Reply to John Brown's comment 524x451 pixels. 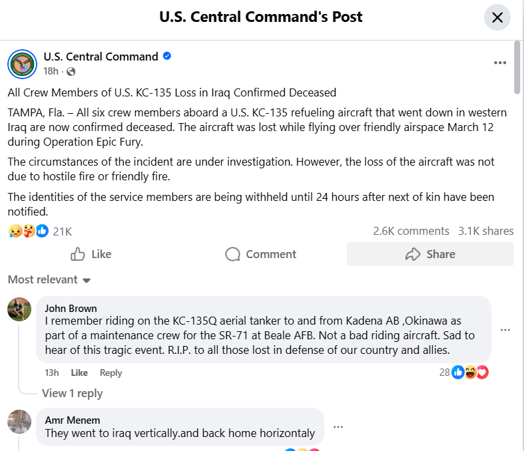pos(111,373)
